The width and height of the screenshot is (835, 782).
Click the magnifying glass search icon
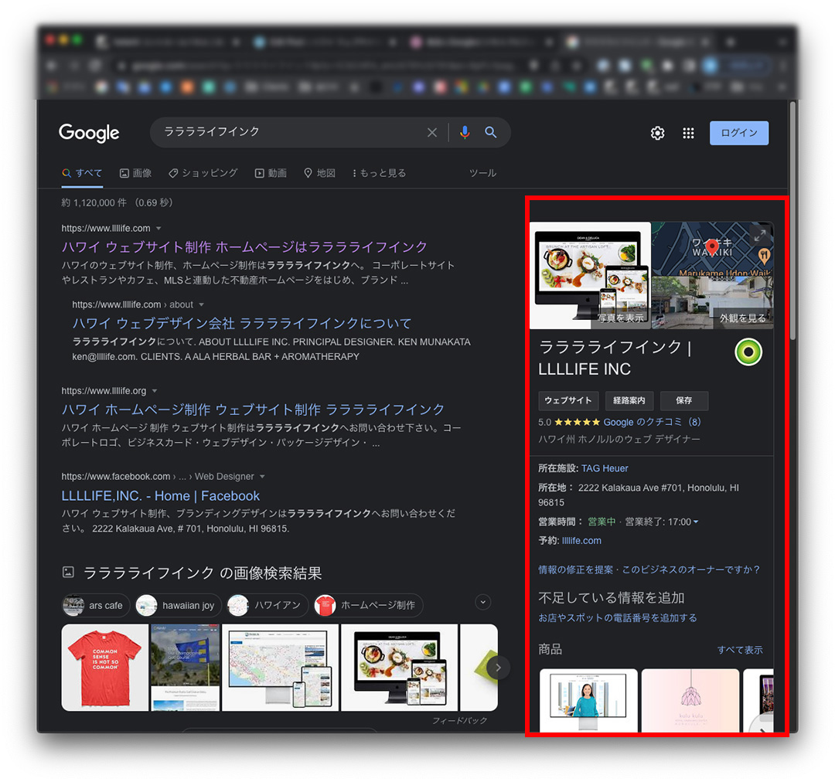[x=491, y=132]
